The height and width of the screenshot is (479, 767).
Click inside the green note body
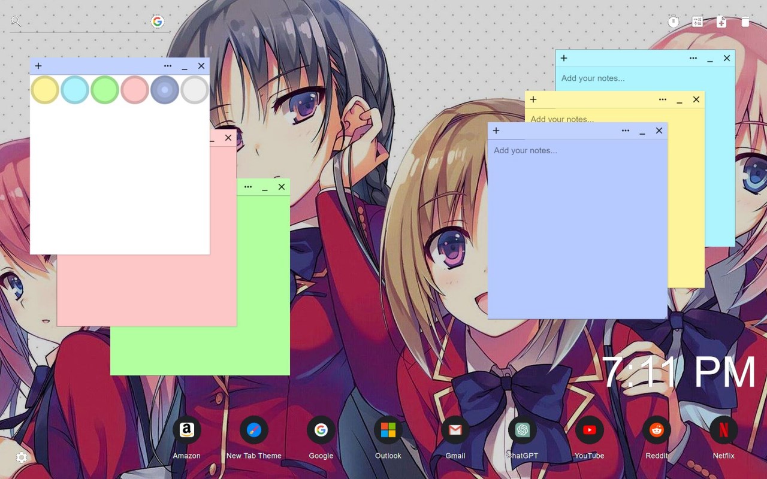pos(264,284)
